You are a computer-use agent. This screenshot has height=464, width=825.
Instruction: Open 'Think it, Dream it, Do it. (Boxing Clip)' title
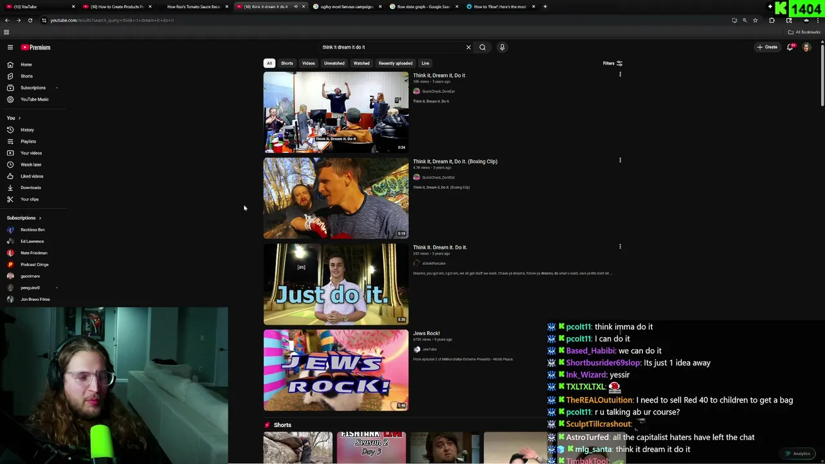pyautogui.click(x=455, y=161)
